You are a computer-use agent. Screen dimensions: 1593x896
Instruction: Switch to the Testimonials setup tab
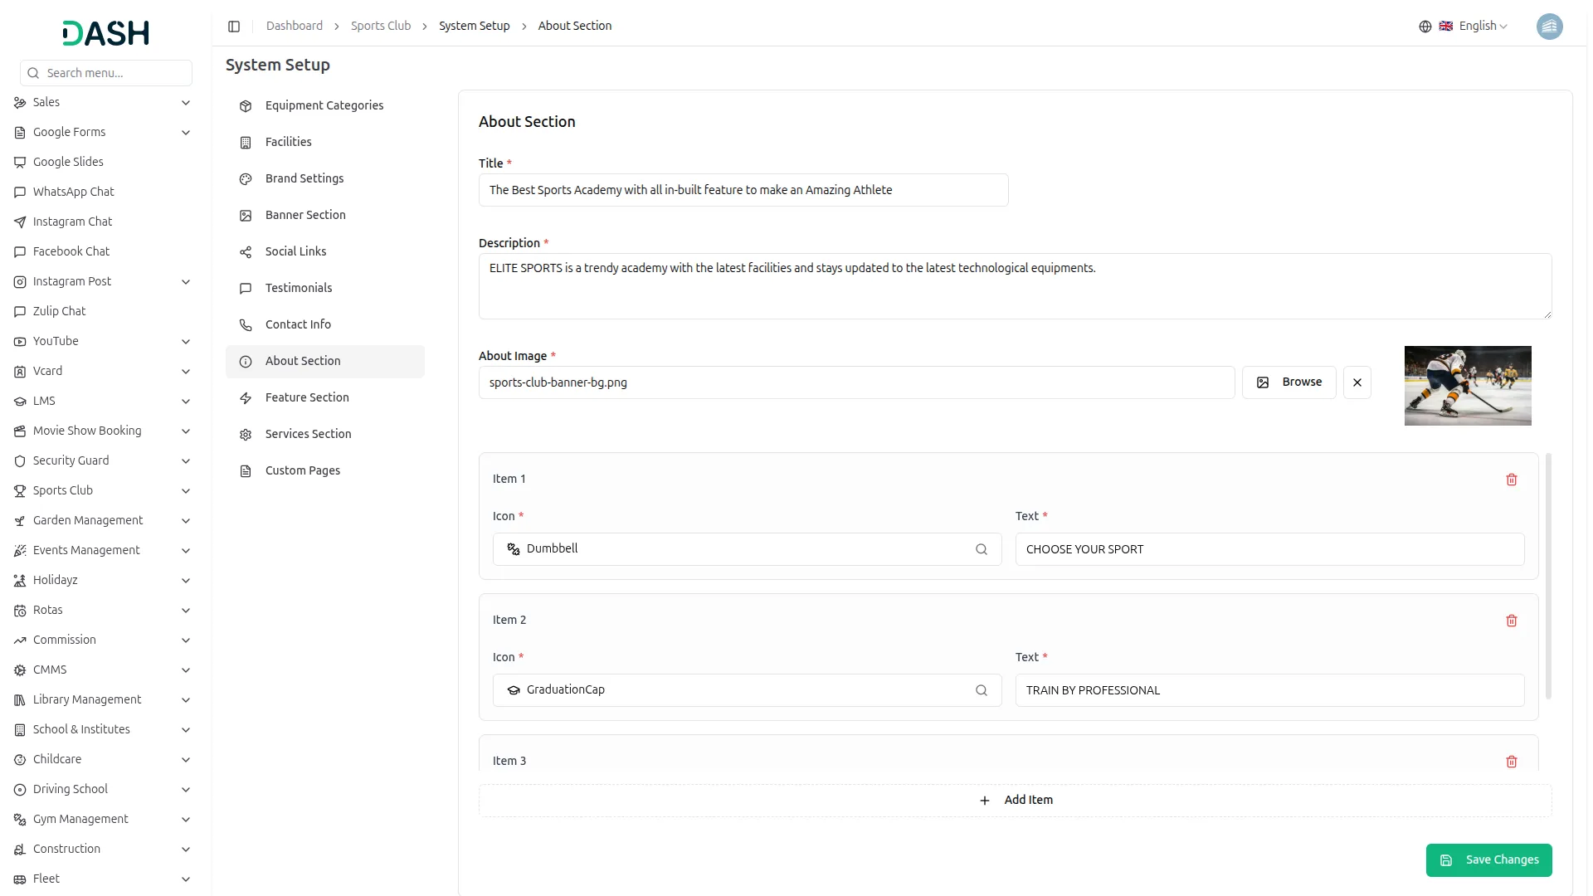(x=298, y=288)
